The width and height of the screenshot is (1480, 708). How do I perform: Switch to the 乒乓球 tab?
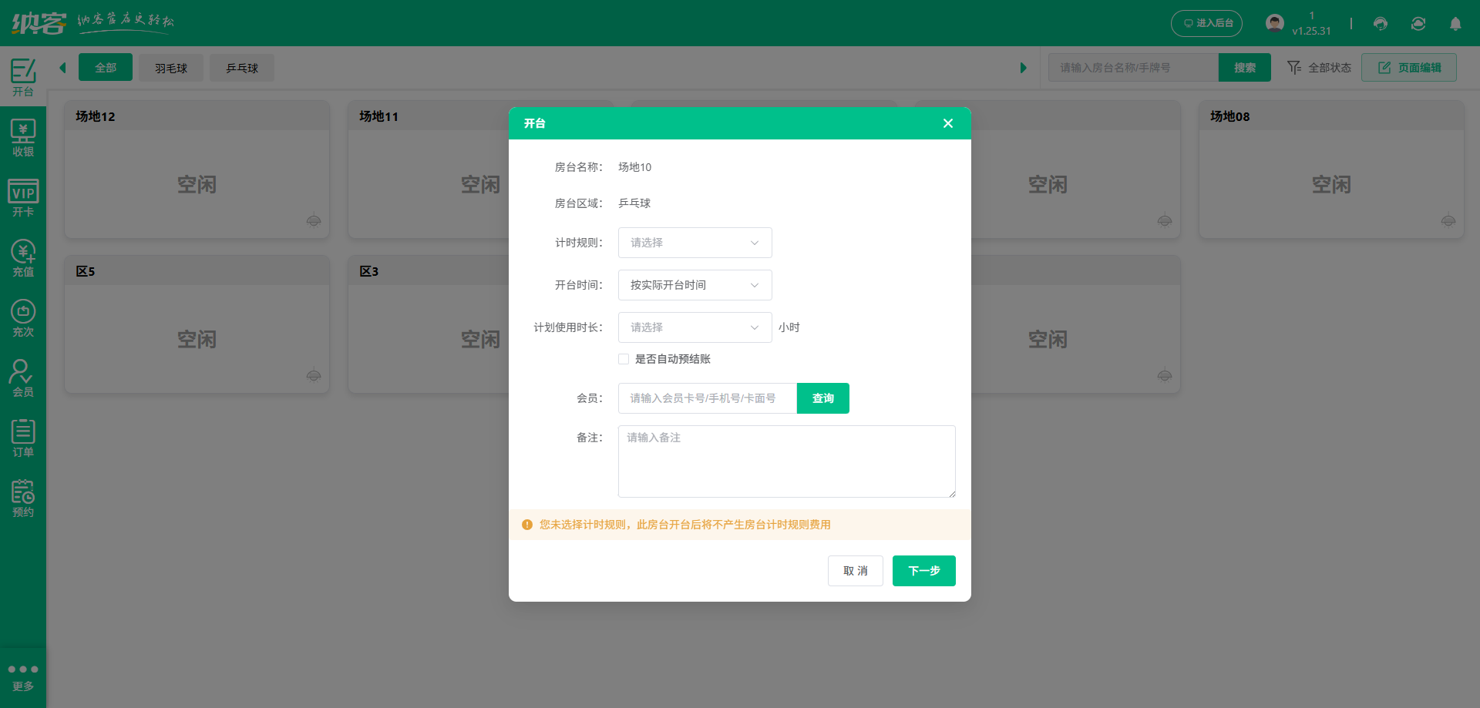[x=241, y=68]
